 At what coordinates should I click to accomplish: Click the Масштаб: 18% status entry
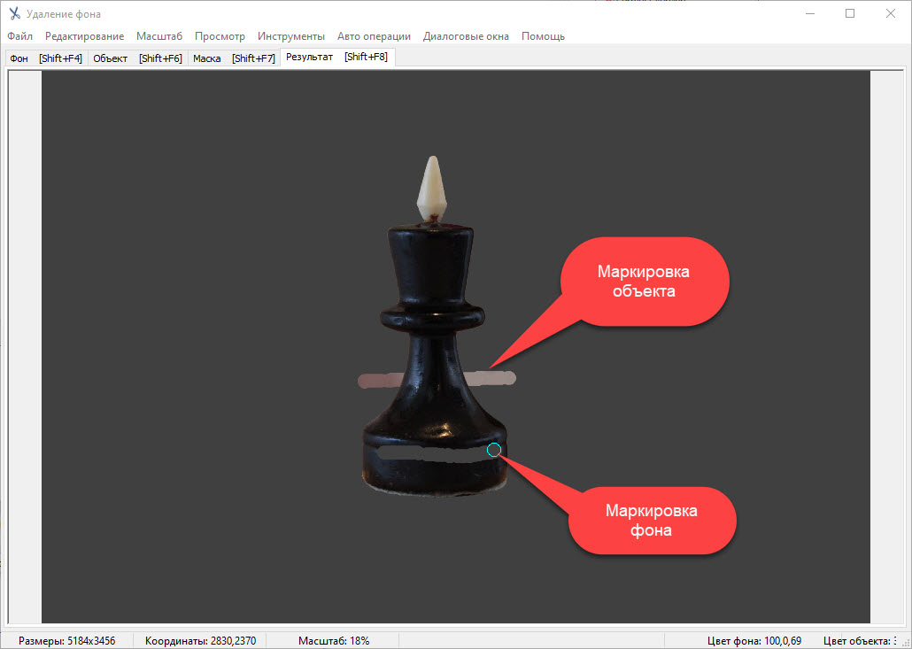(x=334, y=641)
